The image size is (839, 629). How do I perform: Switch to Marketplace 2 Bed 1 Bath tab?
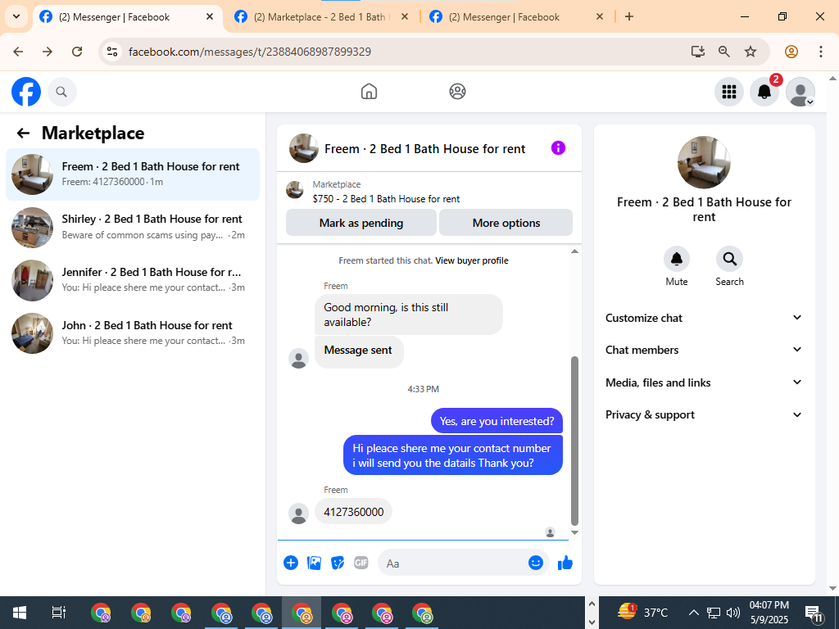click(321, 17)
